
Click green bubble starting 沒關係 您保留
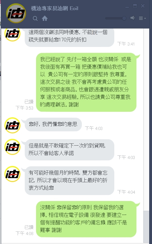point(86,219)
